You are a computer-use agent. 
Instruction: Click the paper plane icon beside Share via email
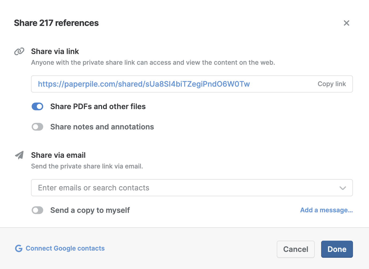[x=19, y=155]
